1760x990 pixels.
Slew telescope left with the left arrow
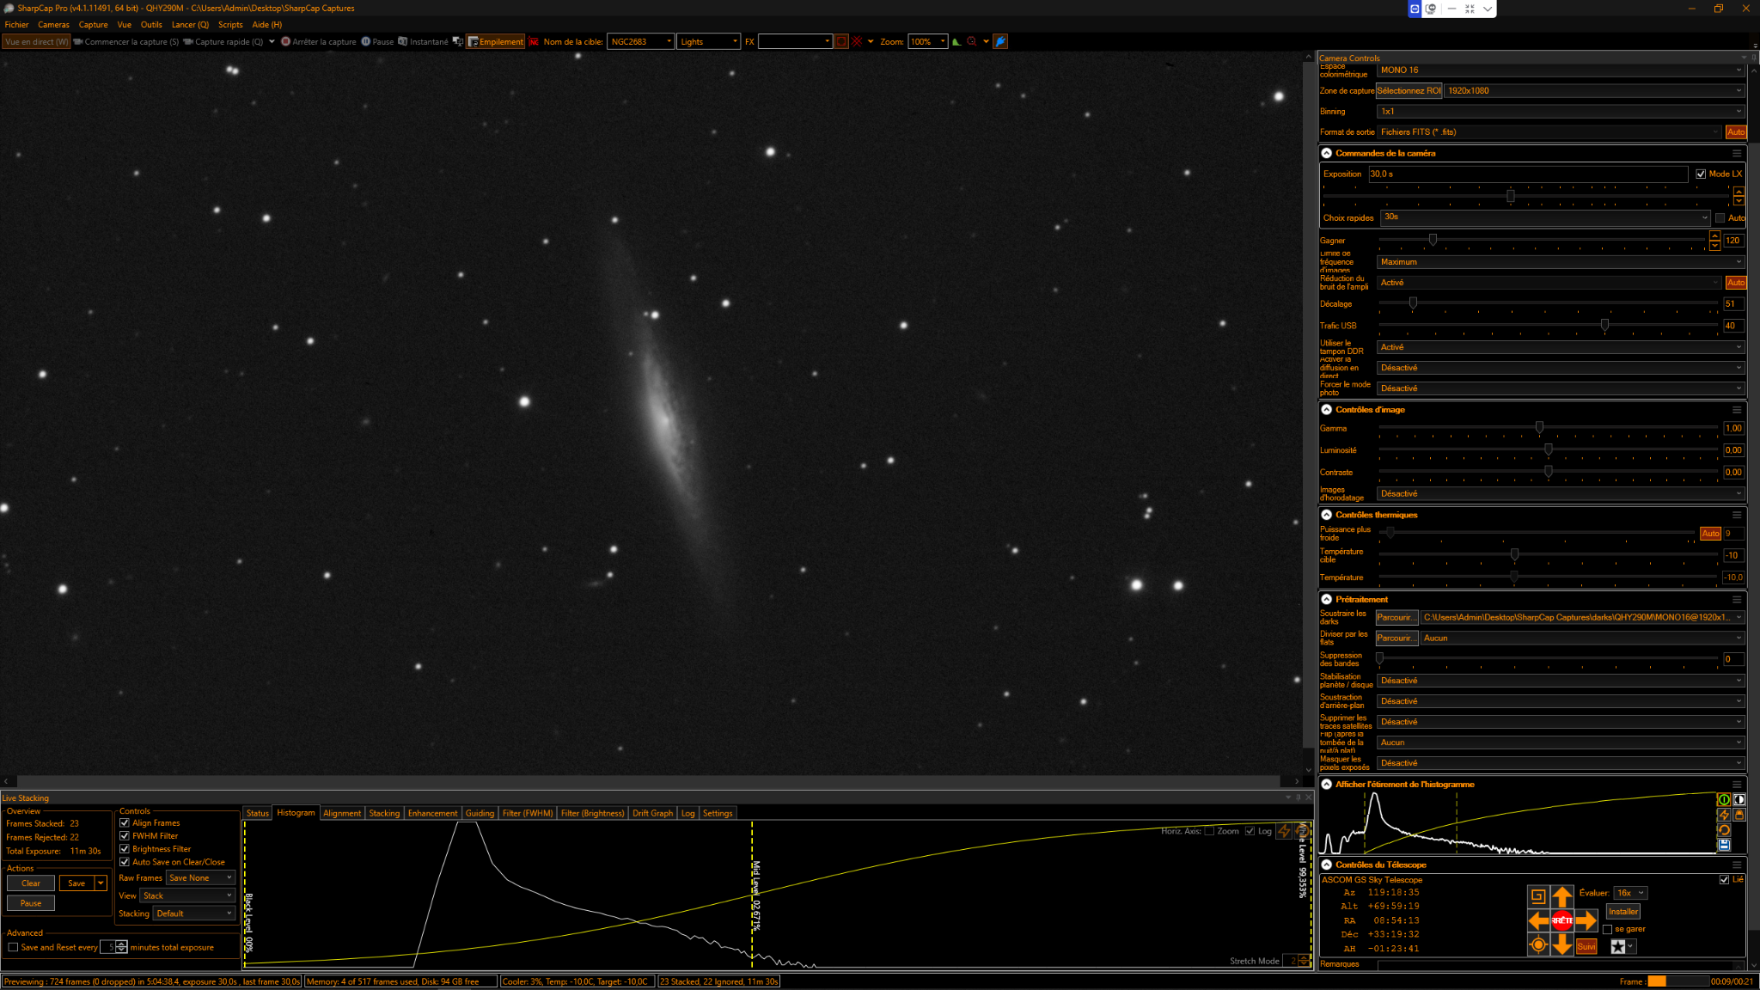(1538, 921)
